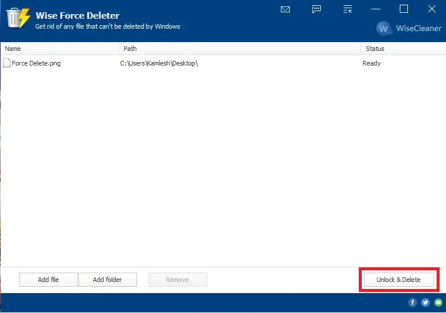The width and height of the screenshot is (446, 313).
Task: Open the Twitter icon in footer
Action: (426, 302)
